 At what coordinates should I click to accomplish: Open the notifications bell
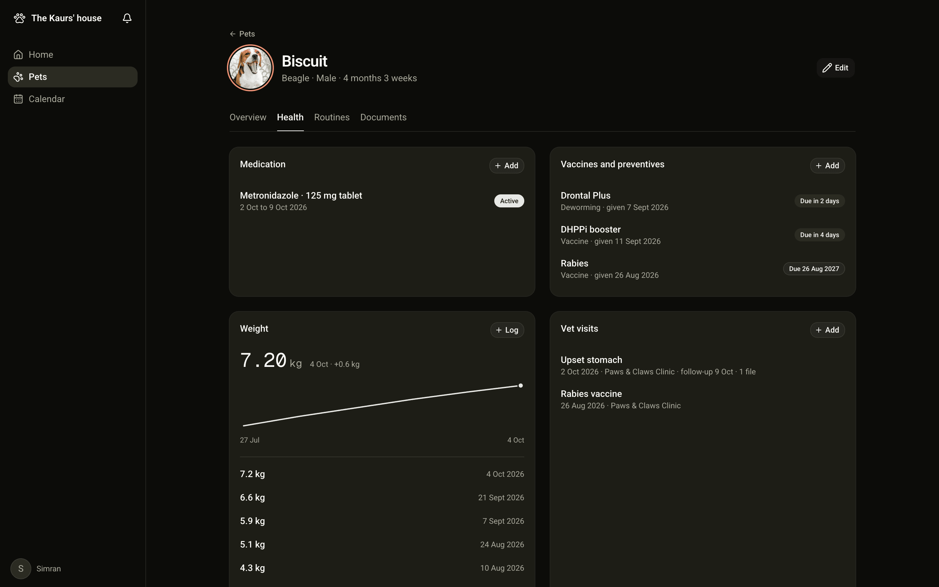coord(127,18)
